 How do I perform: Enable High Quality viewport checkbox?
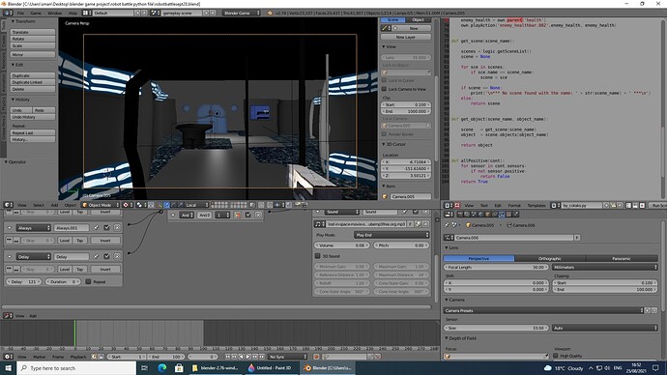[x=556, y=356]
